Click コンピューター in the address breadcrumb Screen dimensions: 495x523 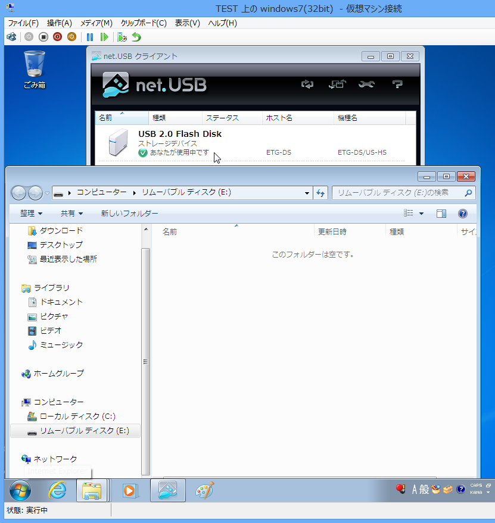[x=101, y=192]
